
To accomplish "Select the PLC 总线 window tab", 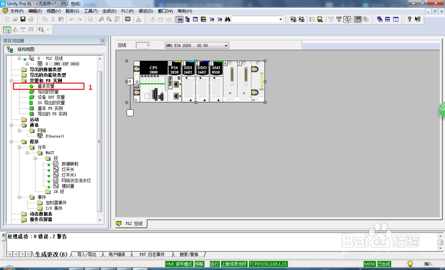I will click(131, 223).
